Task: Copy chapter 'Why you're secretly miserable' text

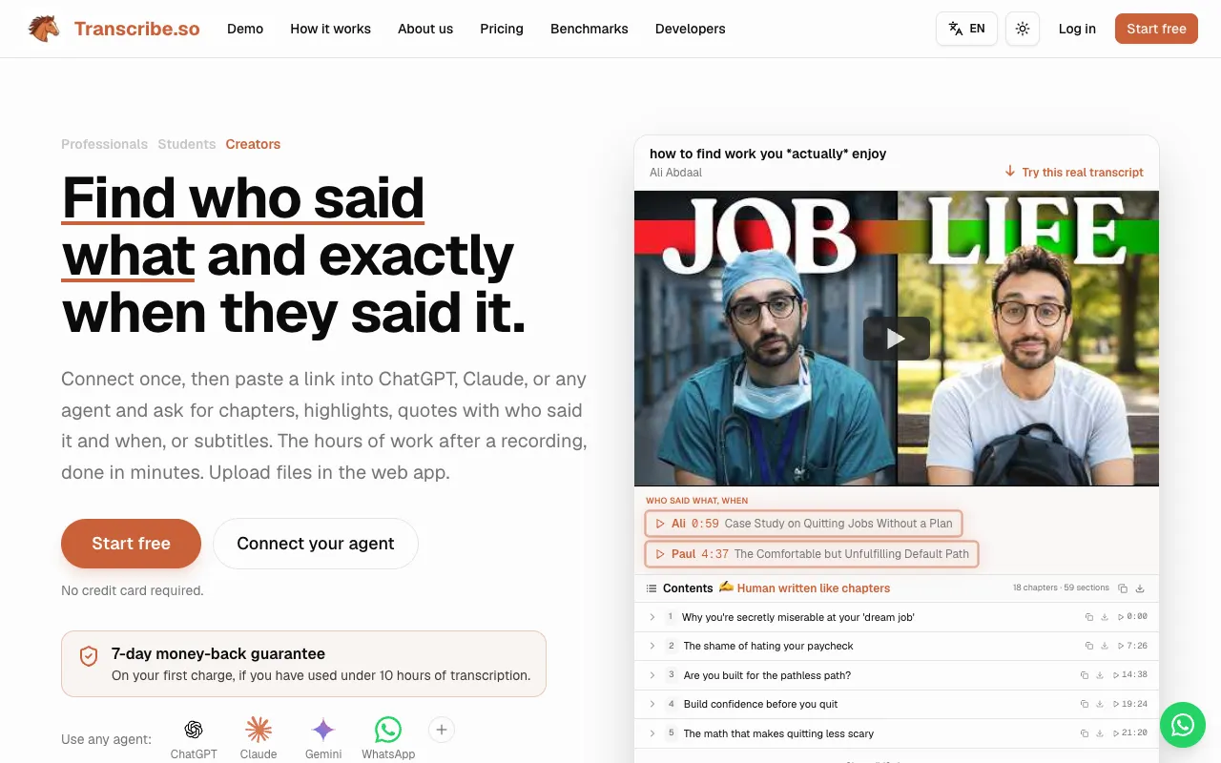Action: coord(1088,617)
